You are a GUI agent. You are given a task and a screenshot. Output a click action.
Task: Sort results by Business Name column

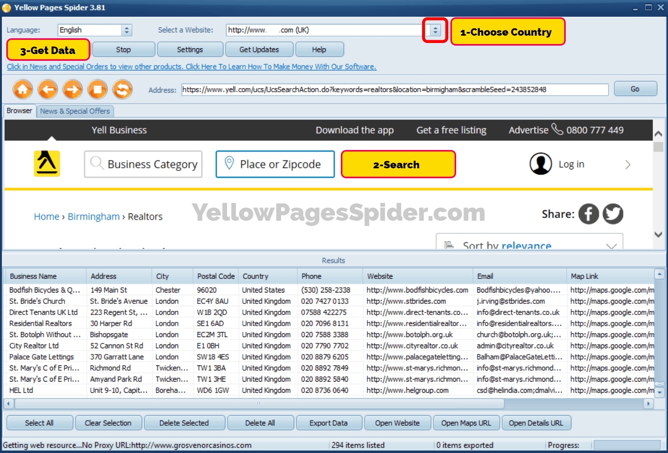point(46,276)
